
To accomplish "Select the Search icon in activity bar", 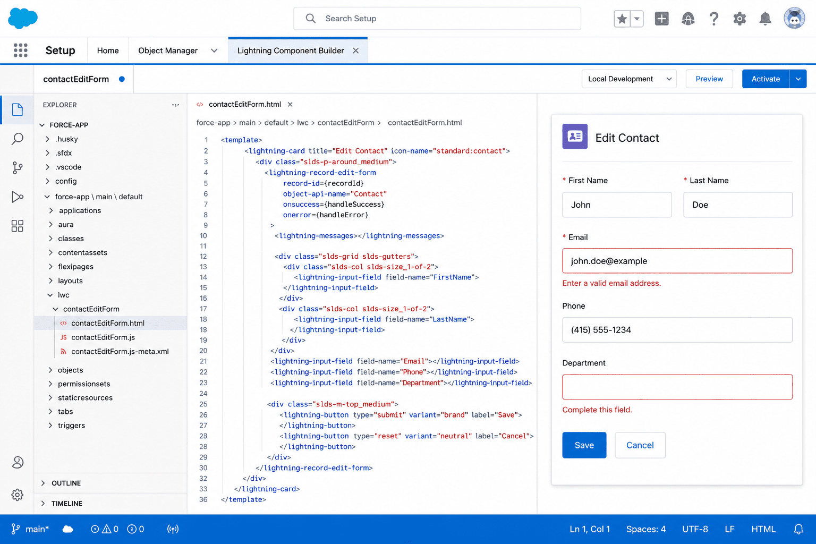I will [17, 139].
